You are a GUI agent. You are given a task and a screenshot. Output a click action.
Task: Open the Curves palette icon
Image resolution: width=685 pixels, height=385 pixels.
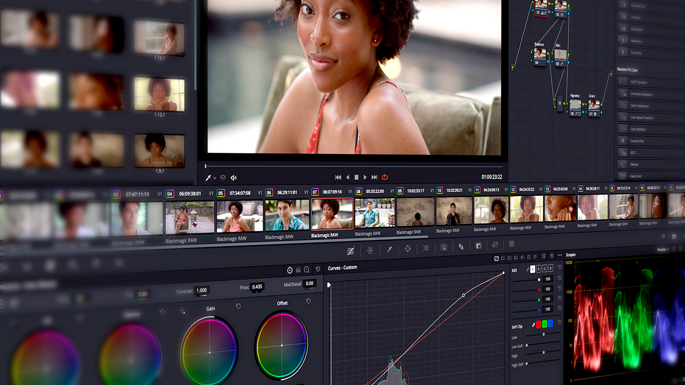coord(351,251)
